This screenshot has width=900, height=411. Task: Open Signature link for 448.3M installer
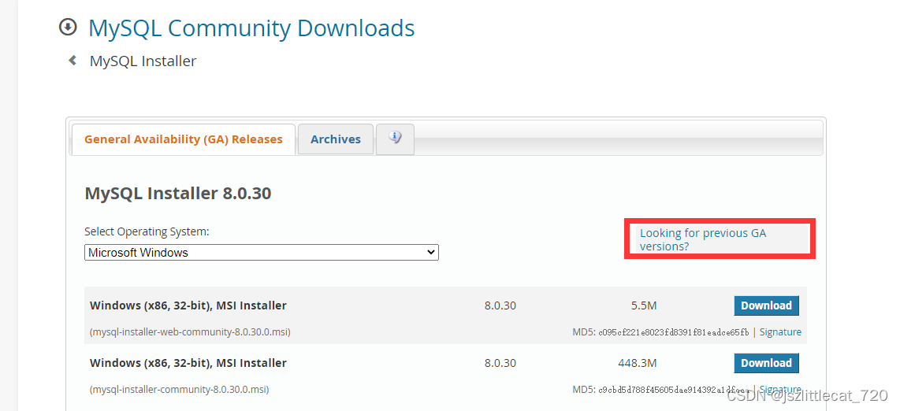[780, 389]
